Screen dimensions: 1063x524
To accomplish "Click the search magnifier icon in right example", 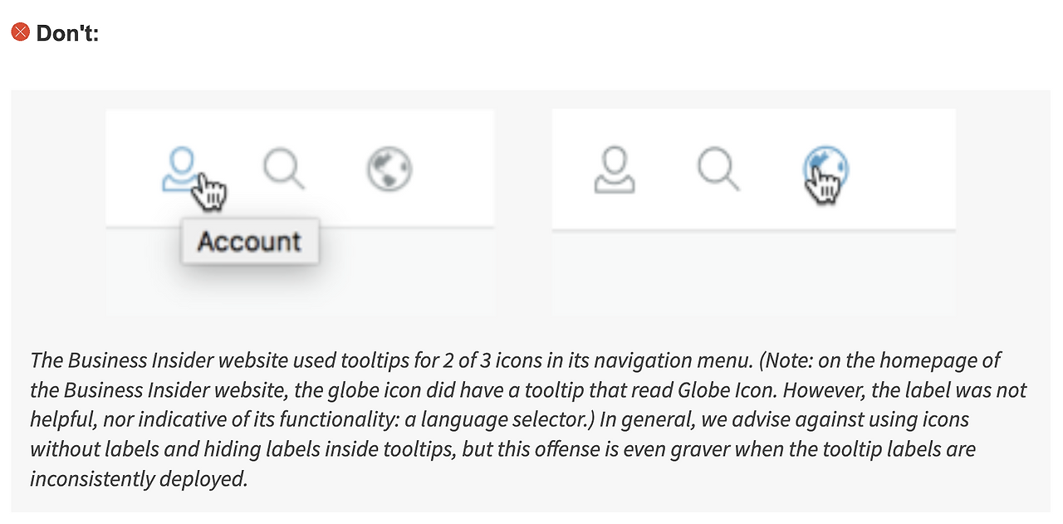I will tap(718, 169).
